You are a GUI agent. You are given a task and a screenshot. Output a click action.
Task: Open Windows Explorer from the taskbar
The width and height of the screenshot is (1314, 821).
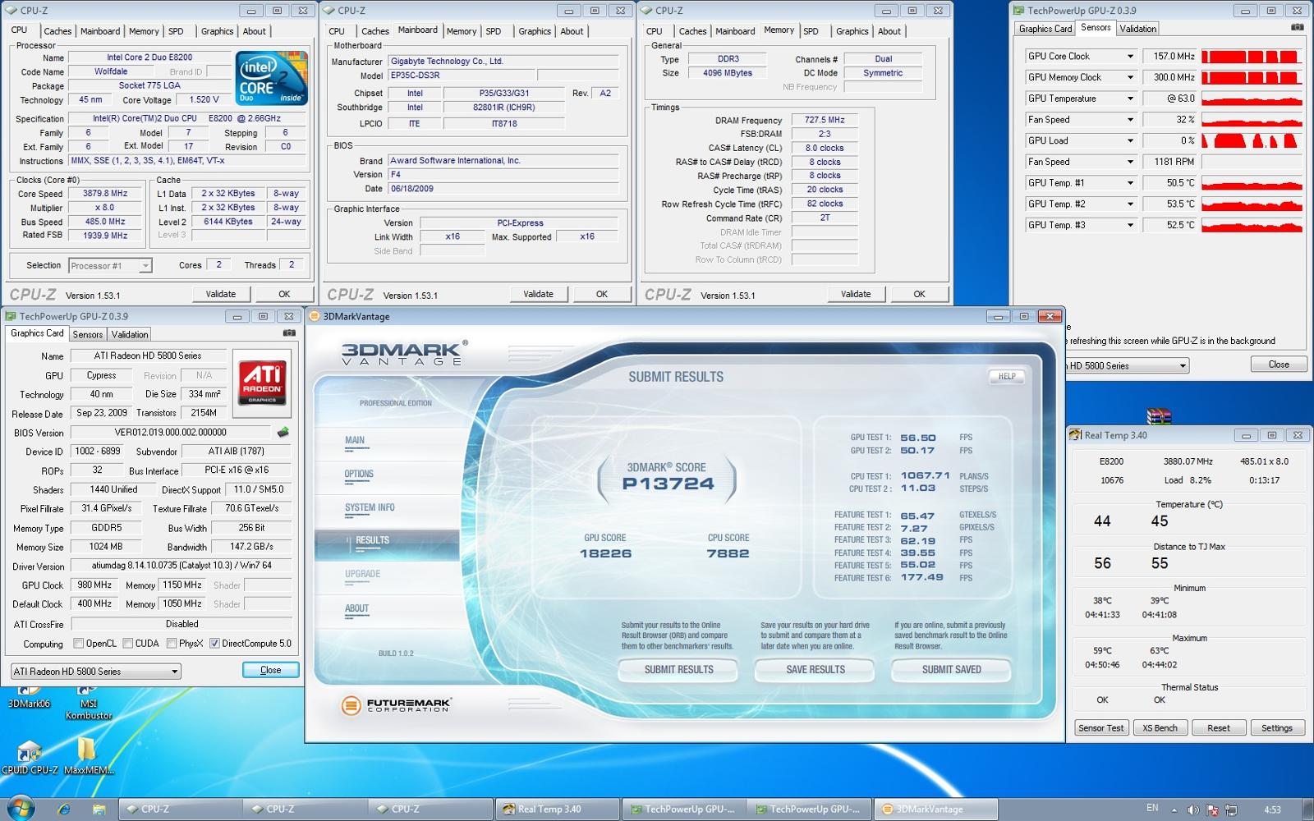pyautogui.click(x=99, y=810)
